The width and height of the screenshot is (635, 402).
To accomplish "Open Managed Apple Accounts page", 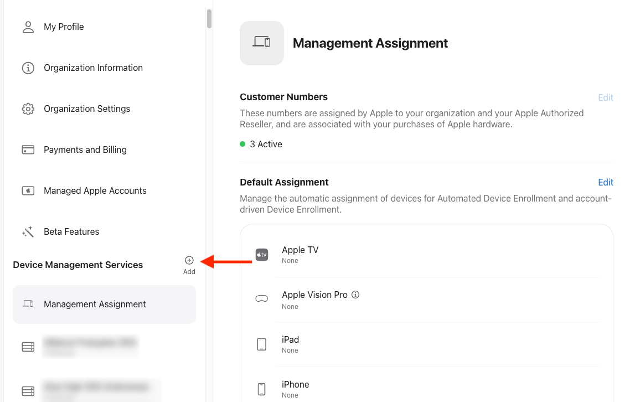I will (x=95, y=191).
